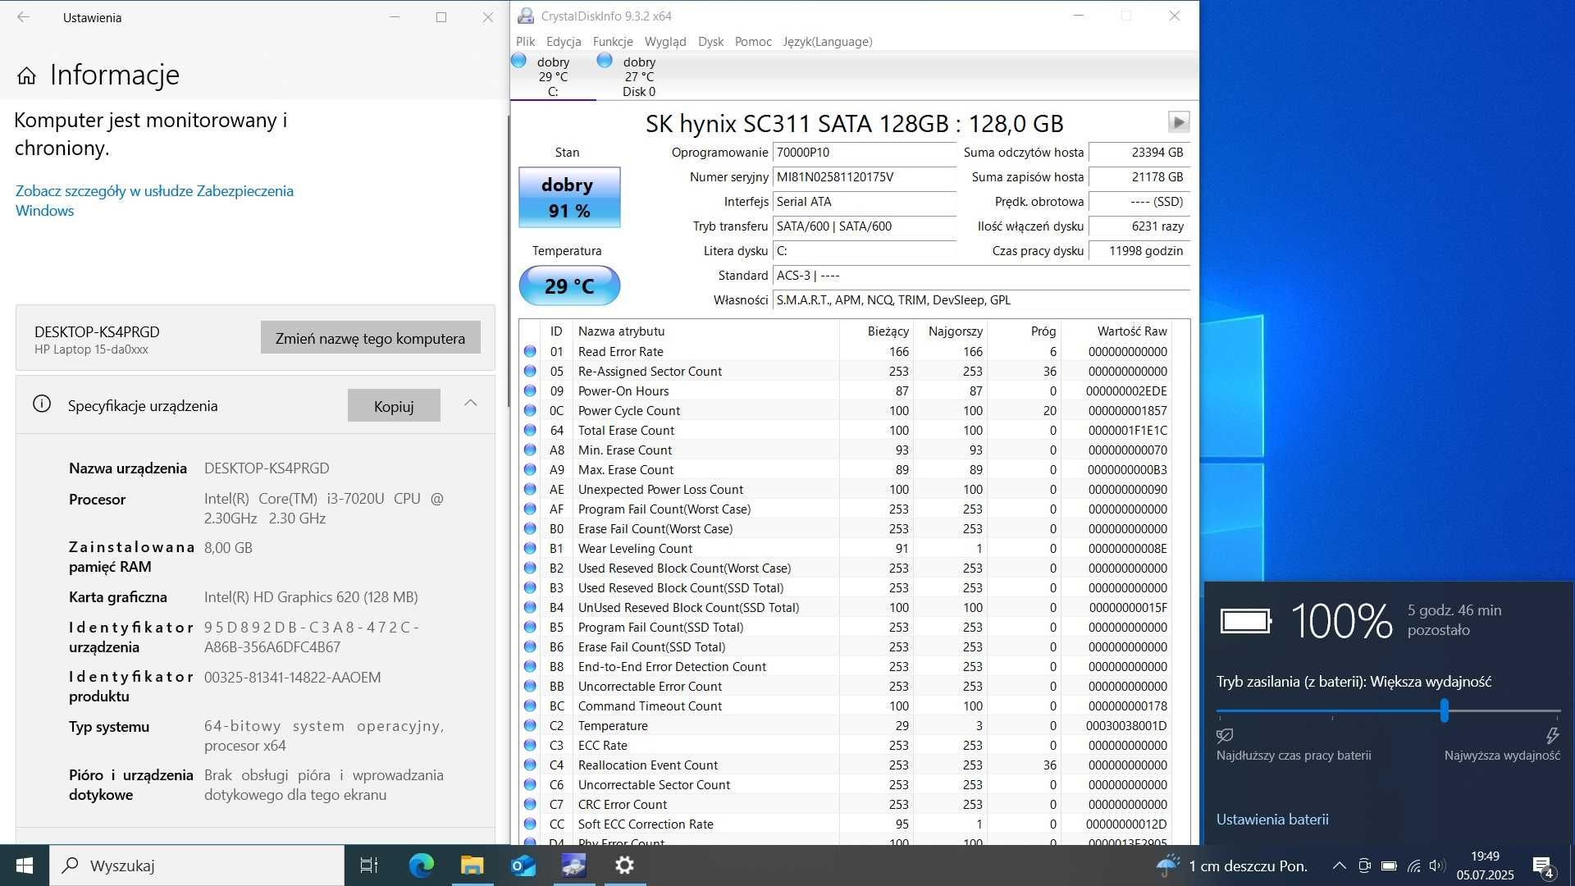Click the Kopiuj button
This screenshot has height=886, width=1575.
[x=394, y=406]
